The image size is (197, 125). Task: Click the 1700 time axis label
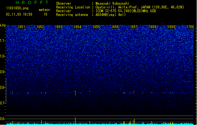190,27
